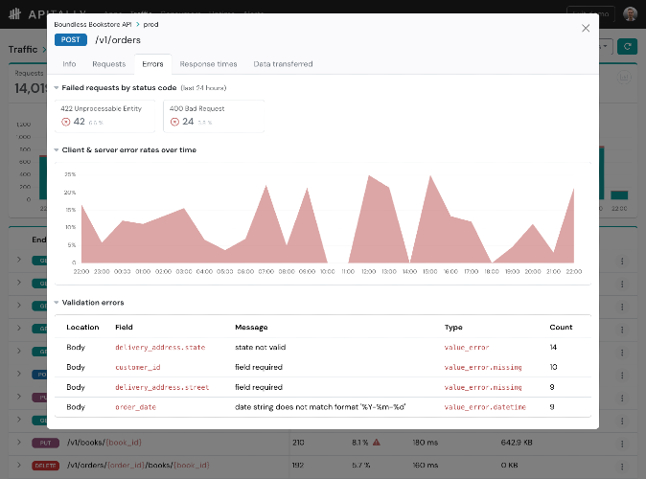Click the Apitally logo icon
Screen dimensions: 646x479
(x=15, y=14)
